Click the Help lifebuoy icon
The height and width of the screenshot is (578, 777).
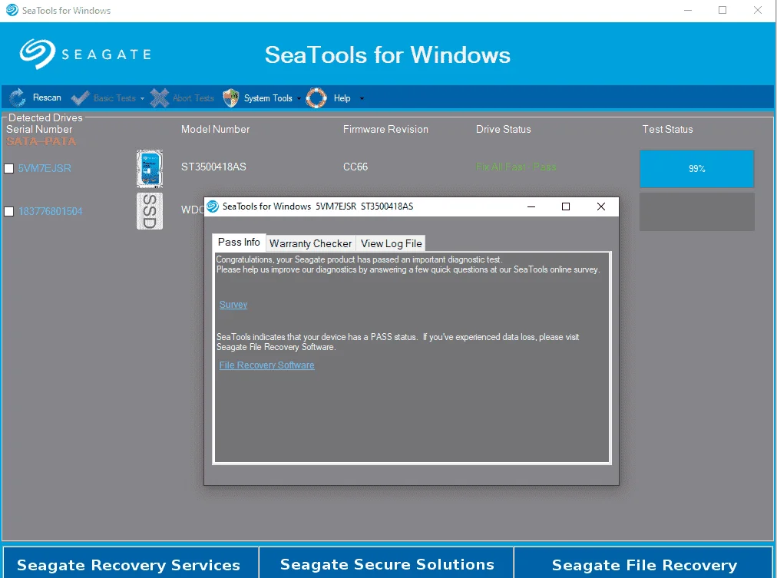click(316, 98)
